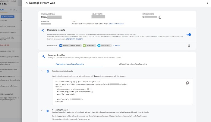
Task: Open Identità rapporti predefinita
Action: (x=9, y=57)
